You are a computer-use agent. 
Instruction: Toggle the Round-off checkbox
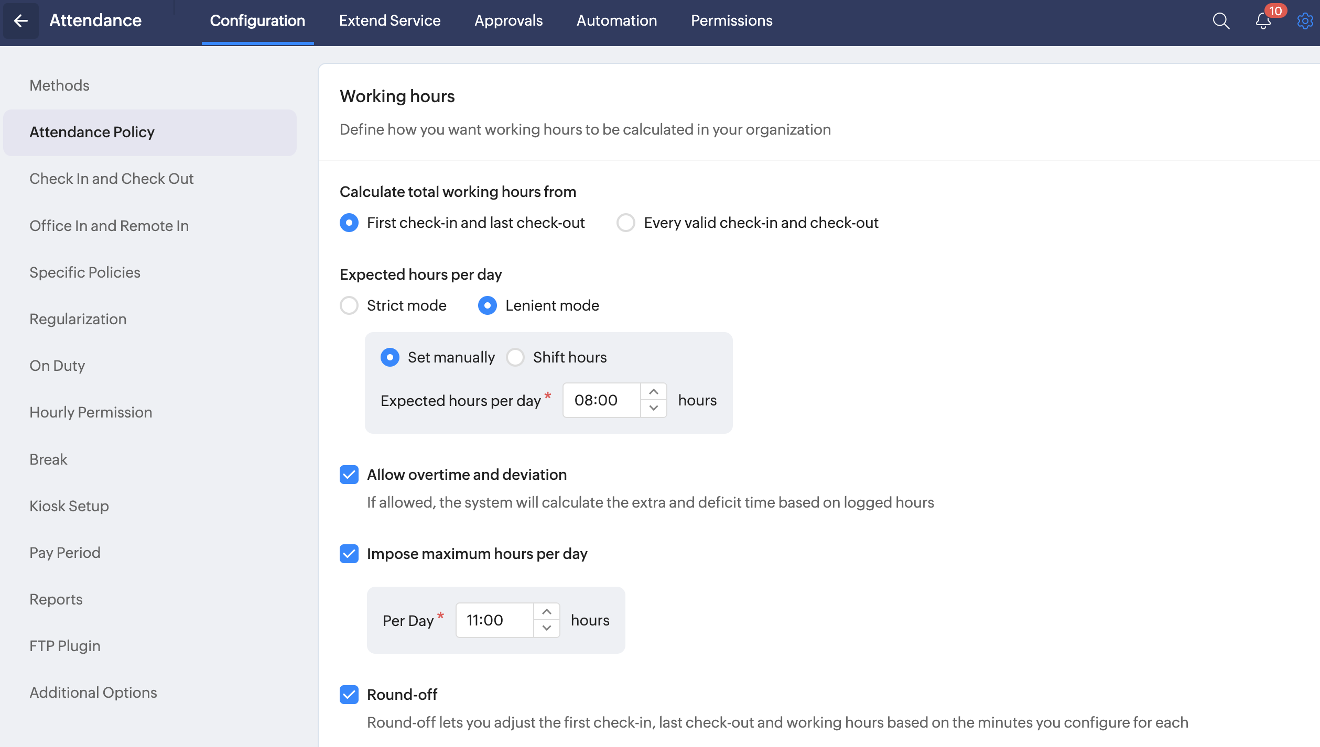349,695
